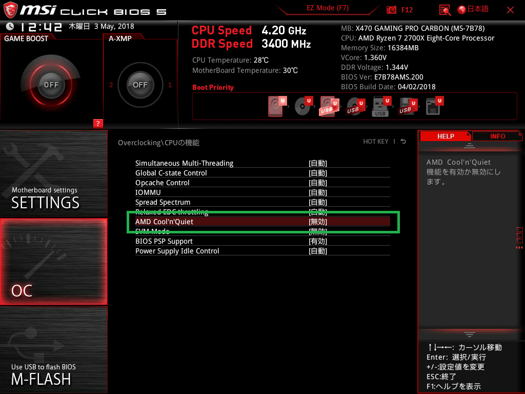Open HOT KEY list

tap(376, 142)
